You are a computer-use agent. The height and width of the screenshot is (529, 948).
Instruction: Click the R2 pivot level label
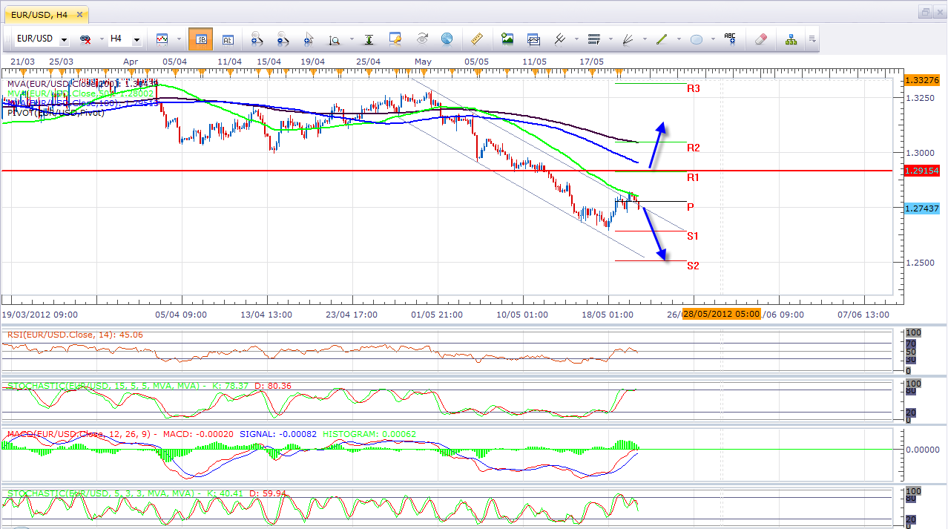(694, 148)
